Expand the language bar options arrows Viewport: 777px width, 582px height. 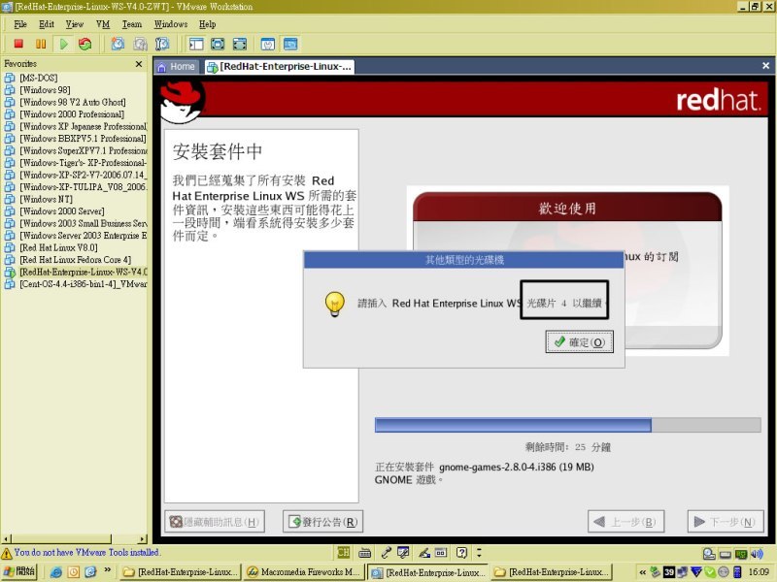(479, 552)
